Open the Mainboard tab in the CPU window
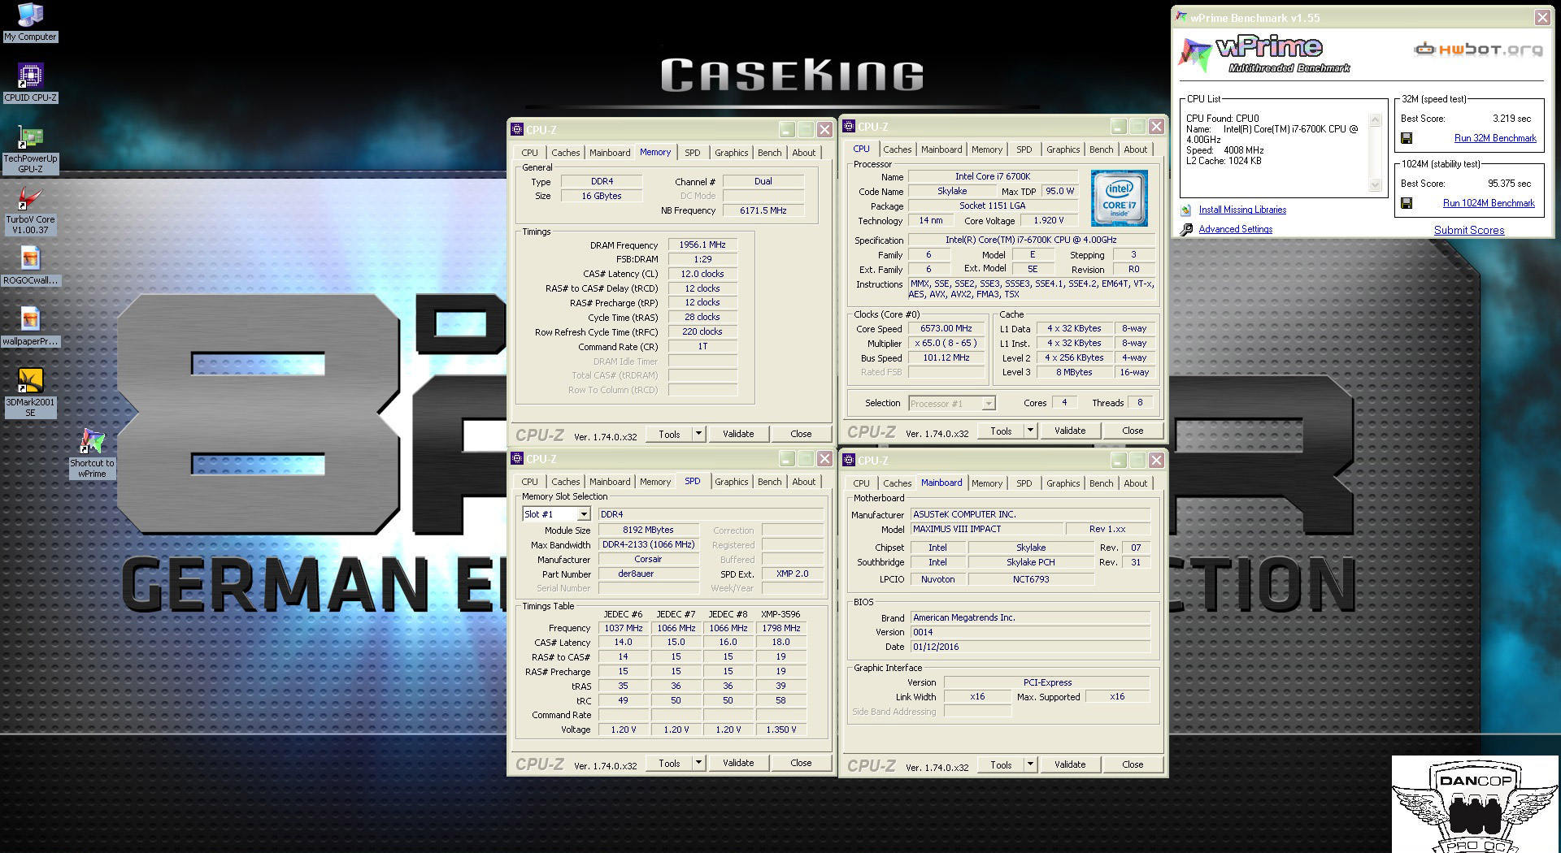Screen dimensions: 1561x853 point(941,149)
